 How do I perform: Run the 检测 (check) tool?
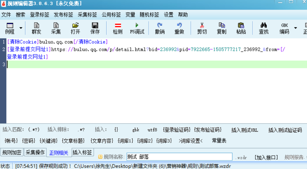(118, 28)
